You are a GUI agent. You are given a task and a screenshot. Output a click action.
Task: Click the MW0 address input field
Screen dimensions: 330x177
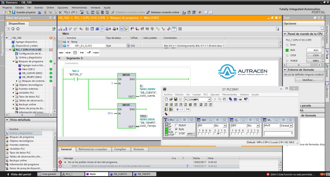(x=271, y=126)
